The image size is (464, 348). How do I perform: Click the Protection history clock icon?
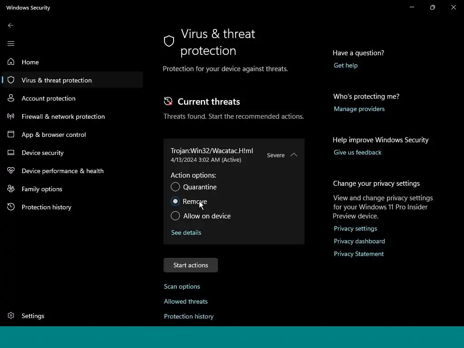click(11, 207)
